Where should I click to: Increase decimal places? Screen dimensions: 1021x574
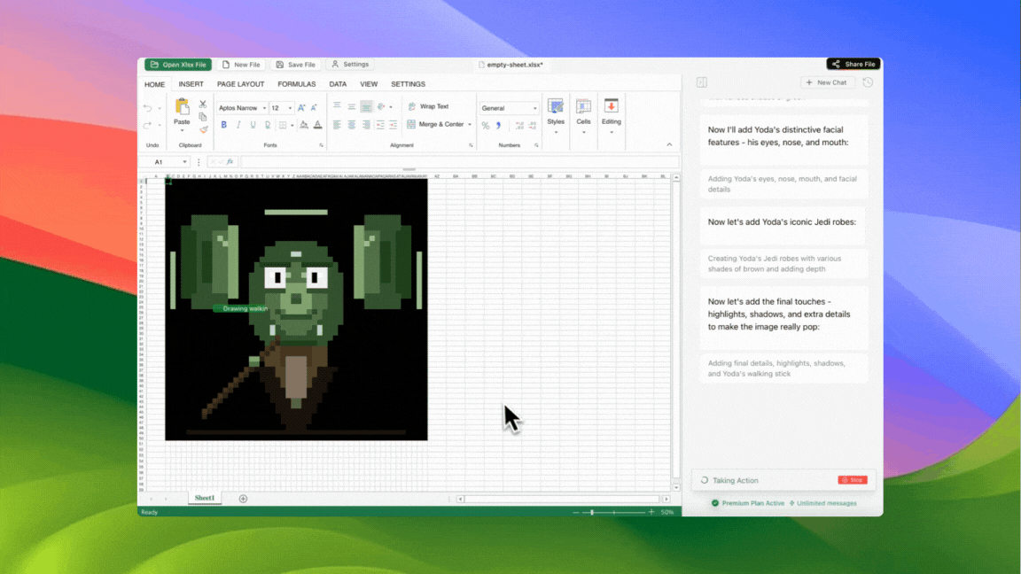click(519, 126)
